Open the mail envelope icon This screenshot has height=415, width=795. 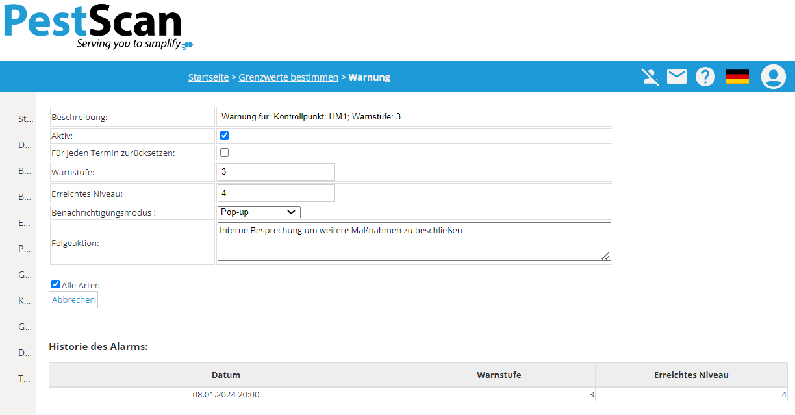coord(677,77)
